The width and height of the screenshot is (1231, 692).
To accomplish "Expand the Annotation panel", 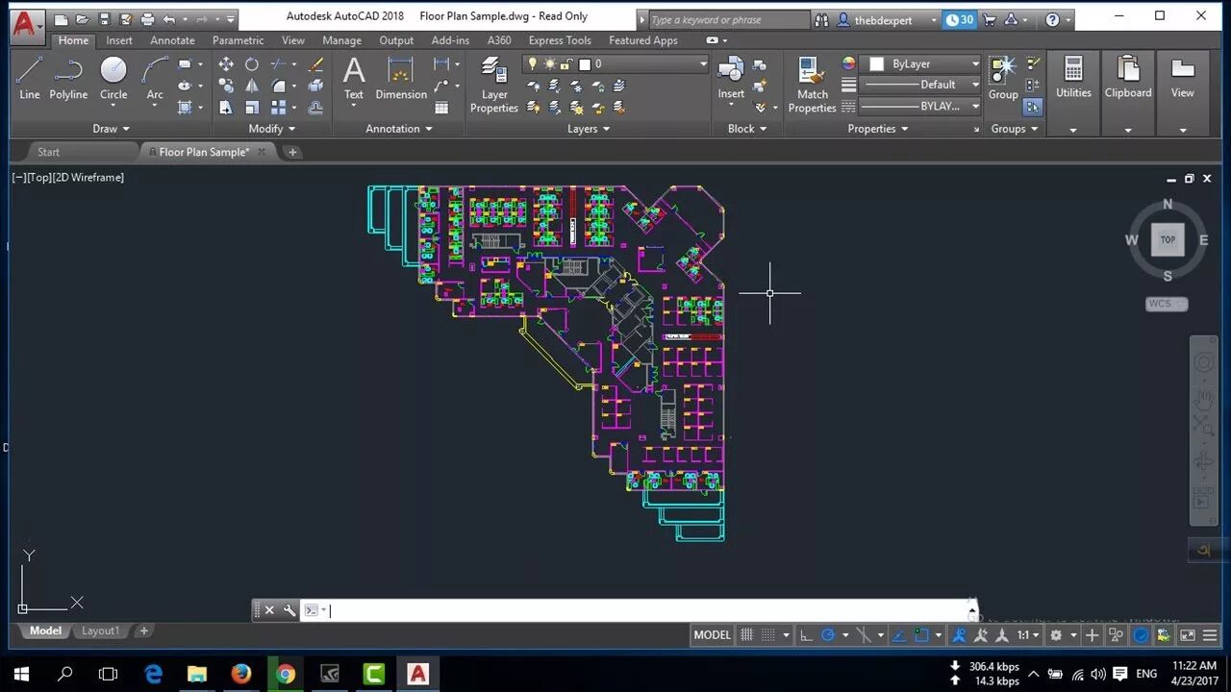I will click(399, 129).
